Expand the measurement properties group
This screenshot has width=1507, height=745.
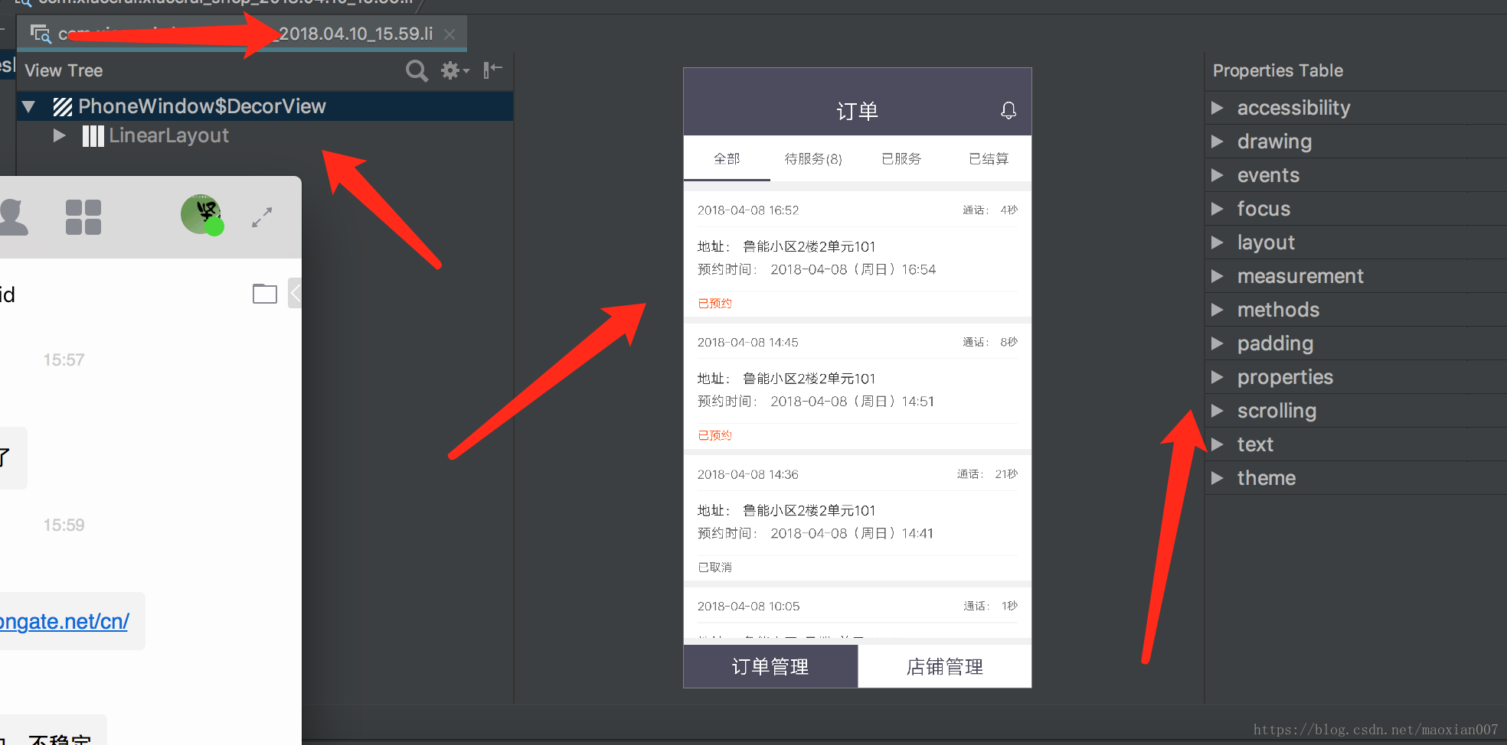tap(1217, 276)
